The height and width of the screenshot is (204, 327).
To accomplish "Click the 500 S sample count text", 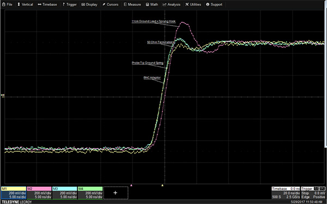I will coord(276,197).
